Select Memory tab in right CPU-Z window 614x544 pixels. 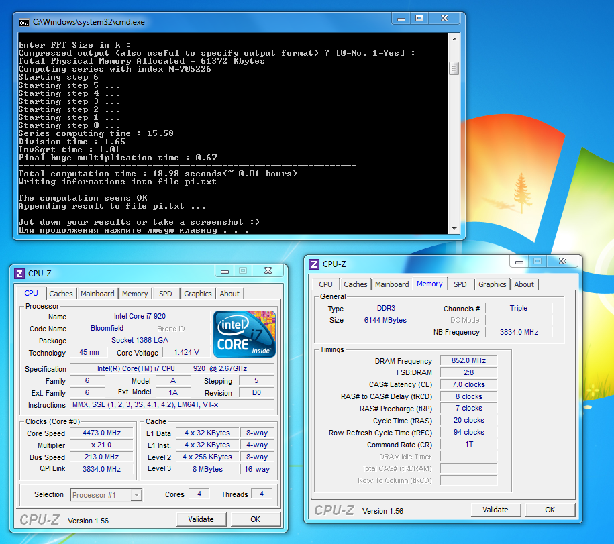(429, 284)
